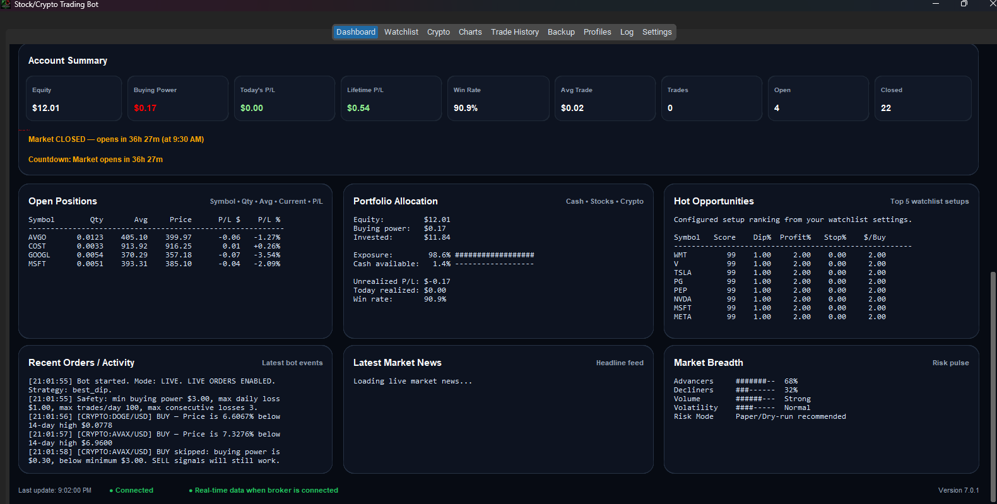Click the Market CLOSED status message
The height and width of the screenshot is (504, 997).
point(116,139)
